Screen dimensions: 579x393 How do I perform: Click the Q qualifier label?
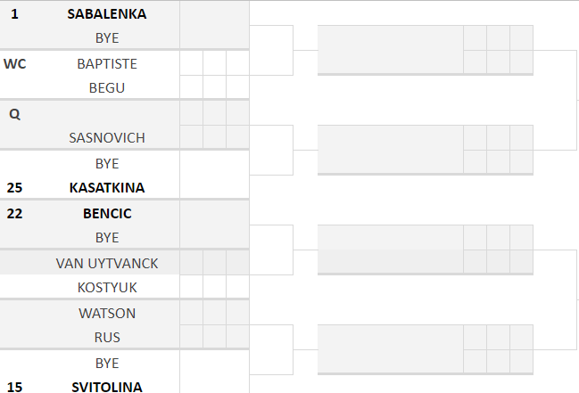pyautogui.click(x=14, y=114)
